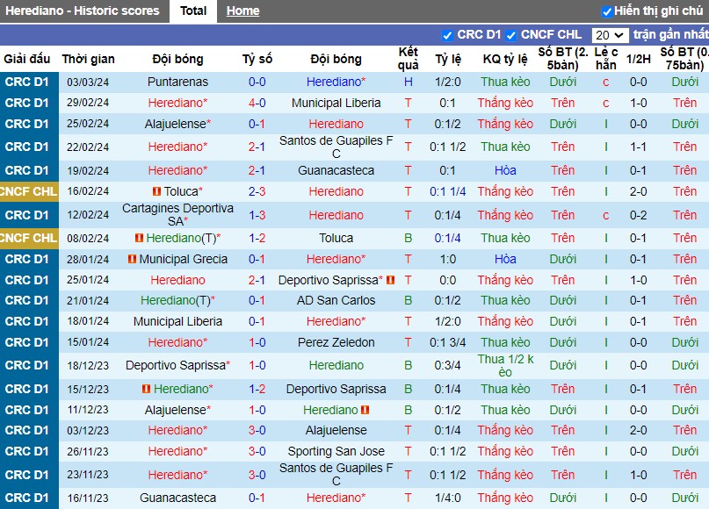Toggle the CRC D1 league checkbox
This screenshot has width=709, height=509.
coord(447,35)
